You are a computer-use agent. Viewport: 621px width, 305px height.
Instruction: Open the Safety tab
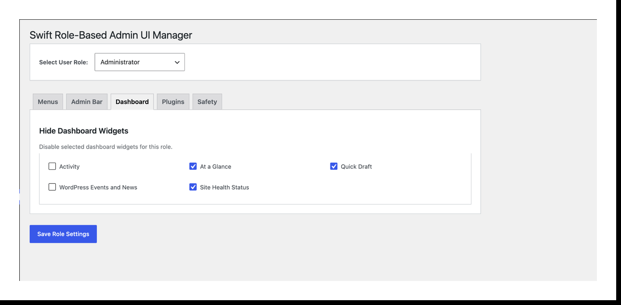point(207,102)
